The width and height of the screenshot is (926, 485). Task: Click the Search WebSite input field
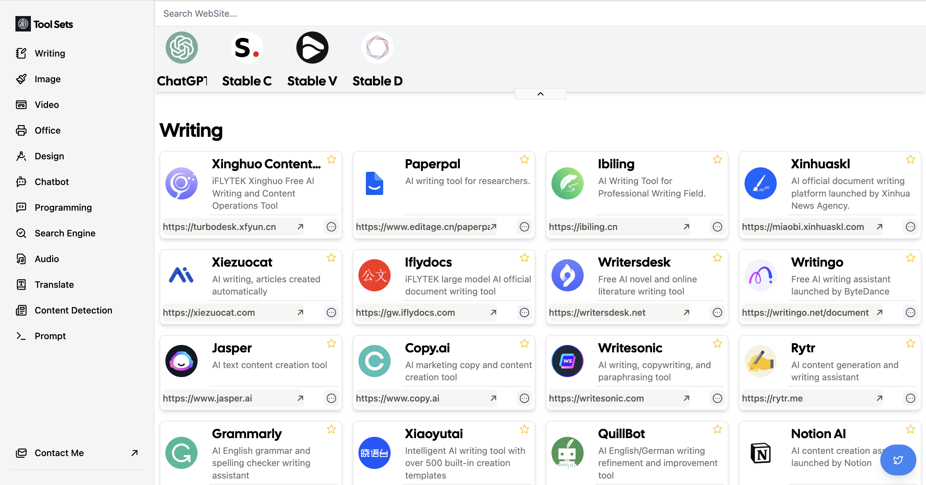[324, 13]
